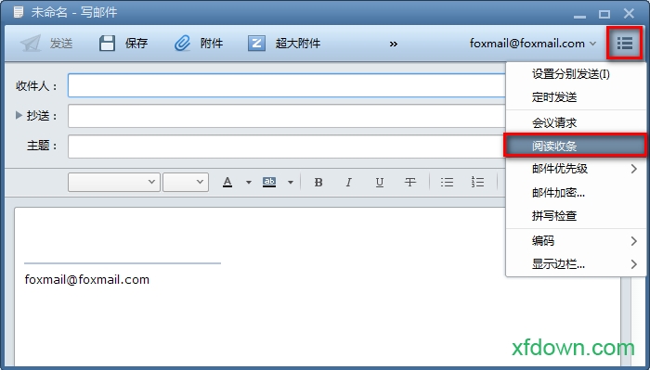Click the font color A icon
Image resolution: width=650 pixels, height=370 pixels.
point(227,182)
